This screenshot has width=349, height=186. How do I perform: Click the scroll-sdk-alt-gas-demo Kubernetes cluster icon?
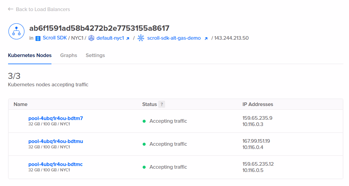tap(141, 38)
